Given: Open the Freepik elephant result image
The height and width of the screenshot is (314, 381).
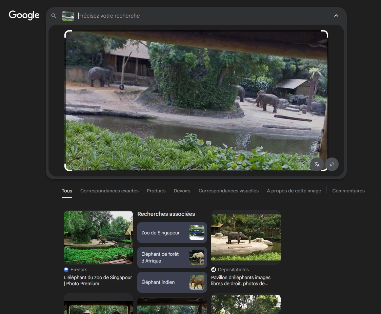Looking at the screenshot, I should pyautogui.click(x=98, y=237).
